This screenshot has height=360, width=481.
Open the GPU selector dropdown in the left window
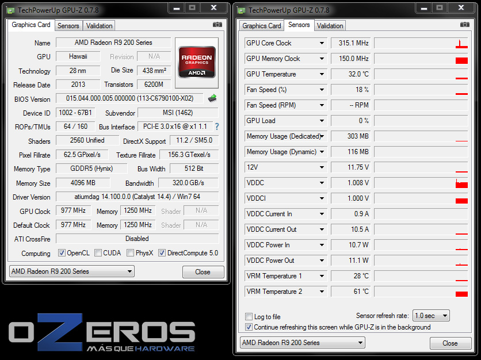[72, 271]
